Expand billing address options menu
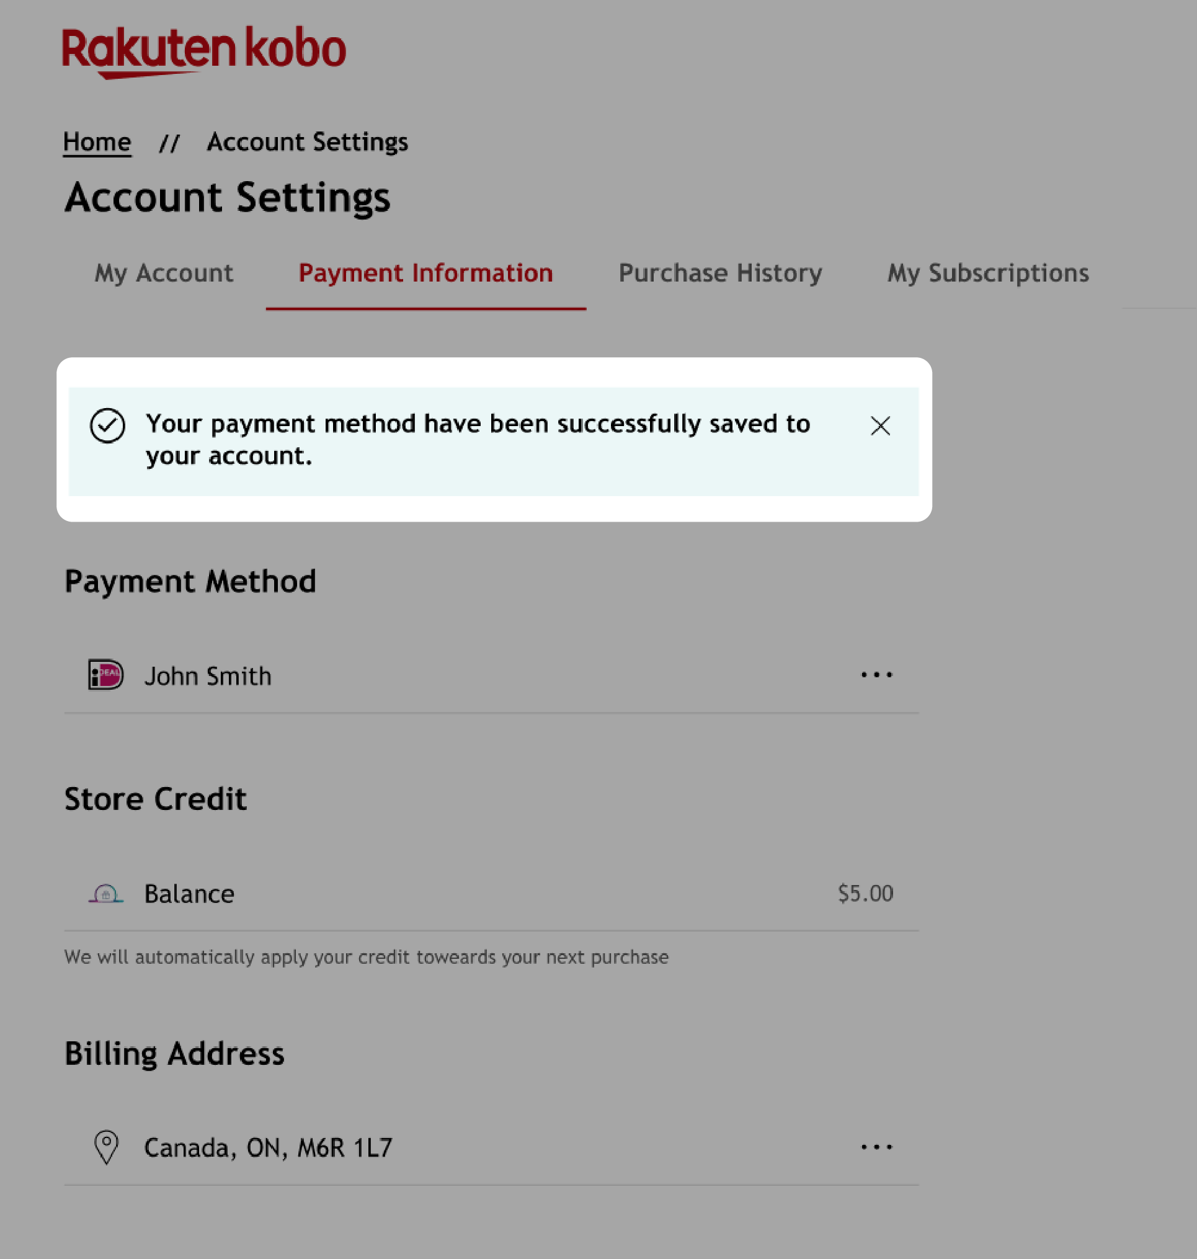This screenshot has height=1259, width=1197. coord(877,1148)
